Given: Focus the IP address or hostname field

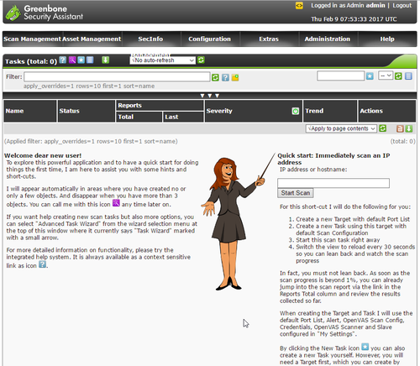Looking at the screenshot, I should pyautogui.click(x=333, y=183).
